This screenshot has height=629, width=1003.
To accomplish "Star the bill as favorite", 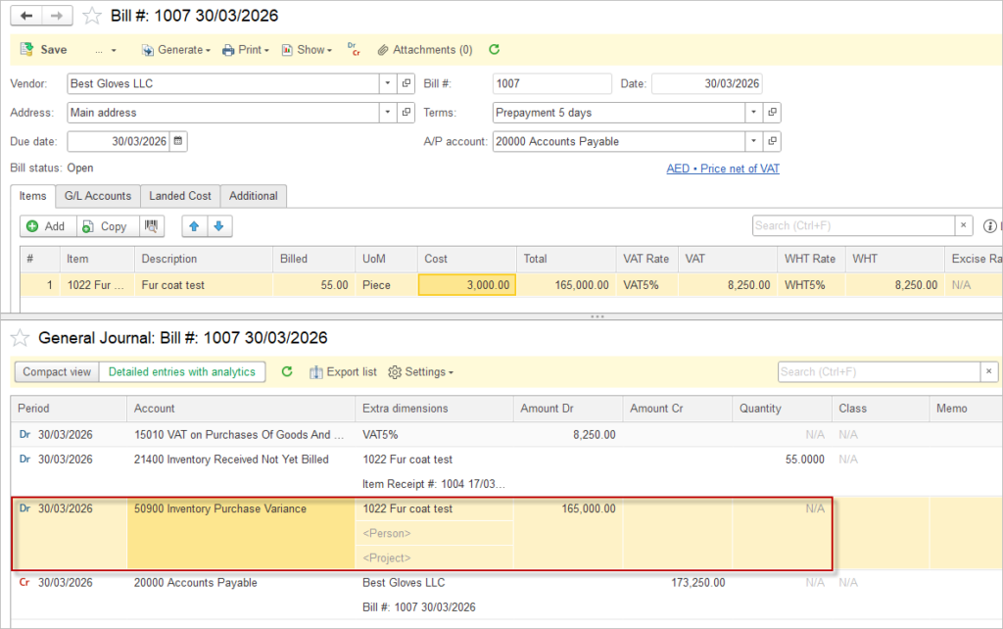I will click(x=91, y=16).
